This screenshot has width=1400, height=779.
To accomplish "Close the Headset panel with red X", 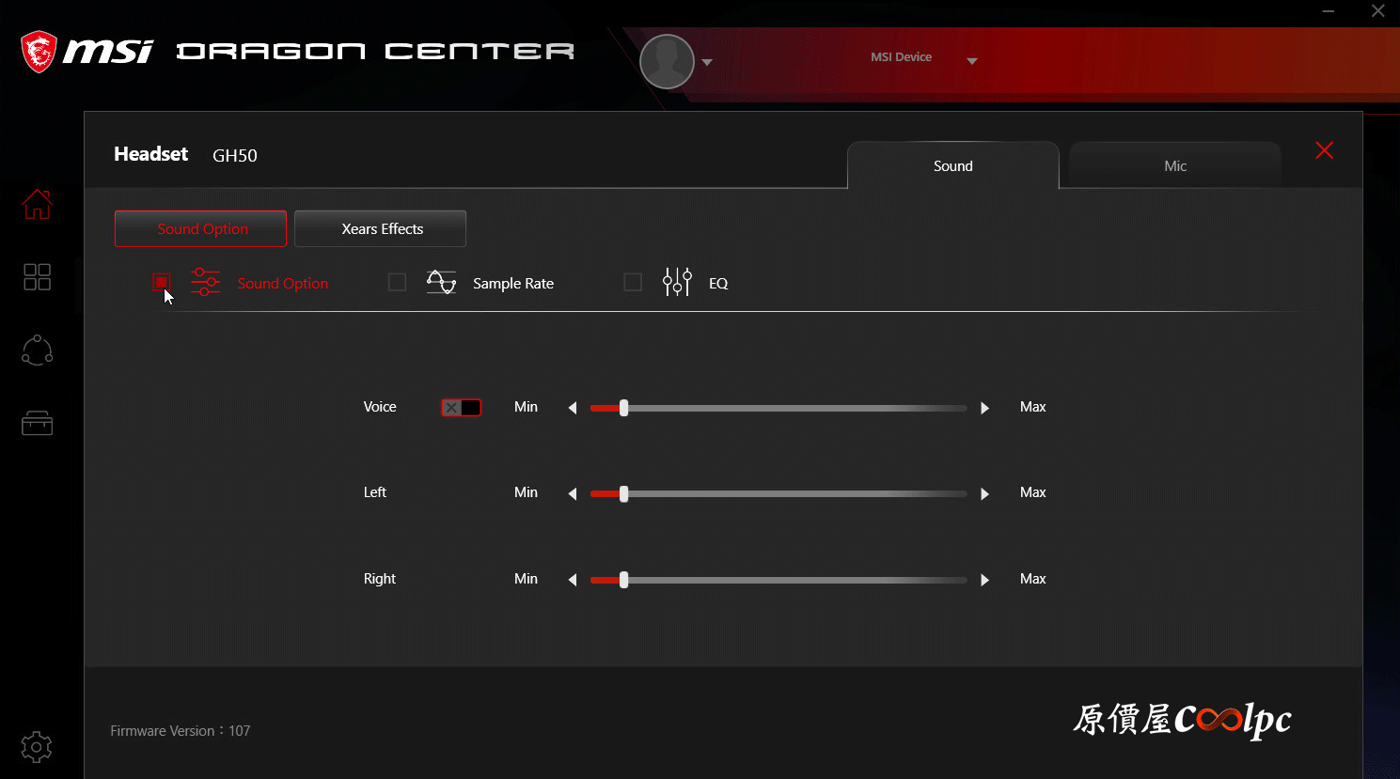I will [1325, 150].
